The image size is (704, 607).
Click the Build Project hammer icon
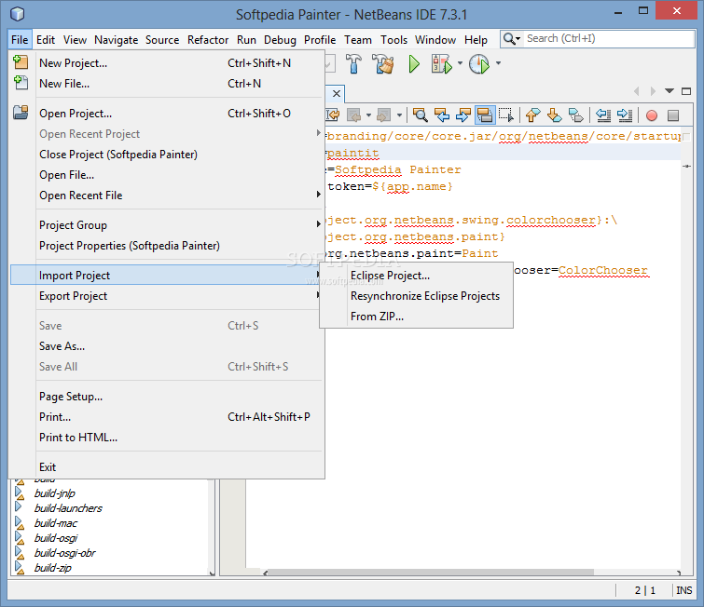click(353, 63)
